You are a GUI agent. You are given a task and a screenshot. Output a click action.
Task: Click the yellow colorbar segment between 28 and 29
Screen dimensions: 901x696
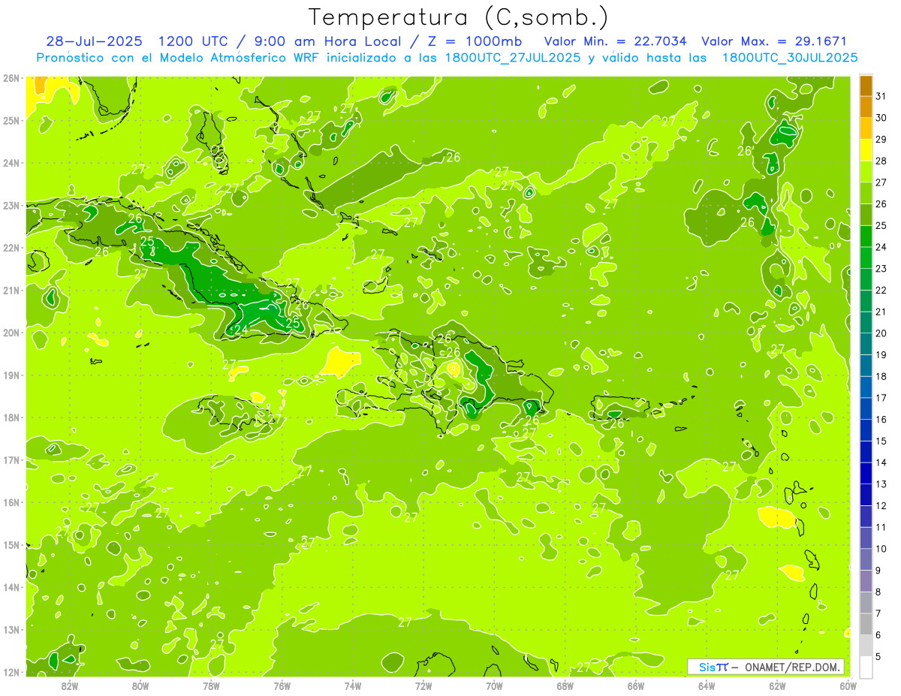(866, 151)
